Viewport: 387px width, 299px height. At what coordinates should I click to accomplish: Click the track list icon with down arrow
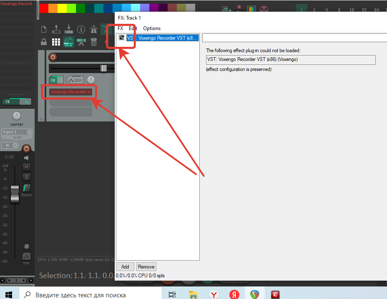[x=226, y=9]
